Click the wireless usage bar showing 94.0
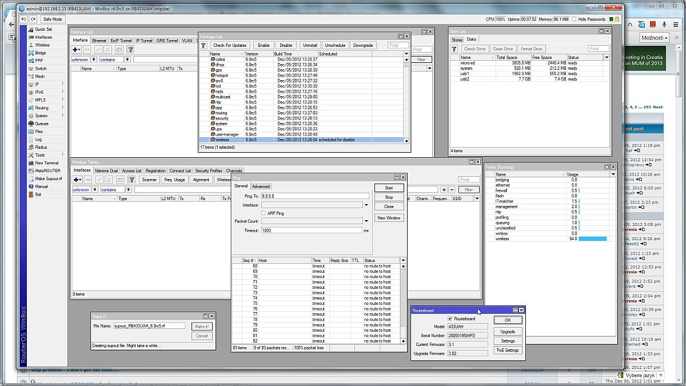The width and height of the screenshot is (686, 386). click(592, 238)
